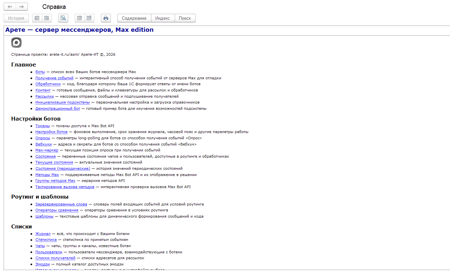Switch to the Индекс tab
Screen dimensions: 450x273
click(163, 18)
